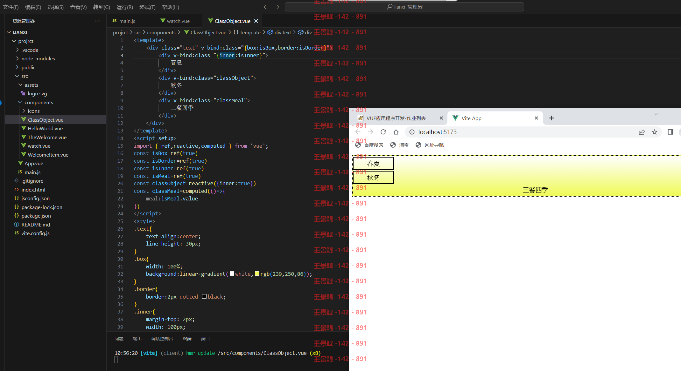This screenshot has height=371, width=681.
Task: Open .gitignore file
Action: tap(32, 181)
